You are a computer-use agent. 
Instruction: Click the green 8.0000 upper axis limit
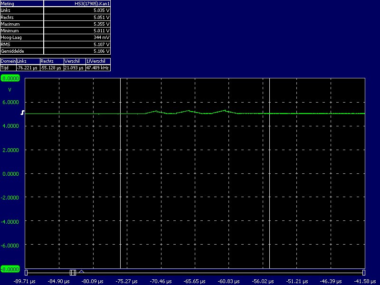[10, 78]
